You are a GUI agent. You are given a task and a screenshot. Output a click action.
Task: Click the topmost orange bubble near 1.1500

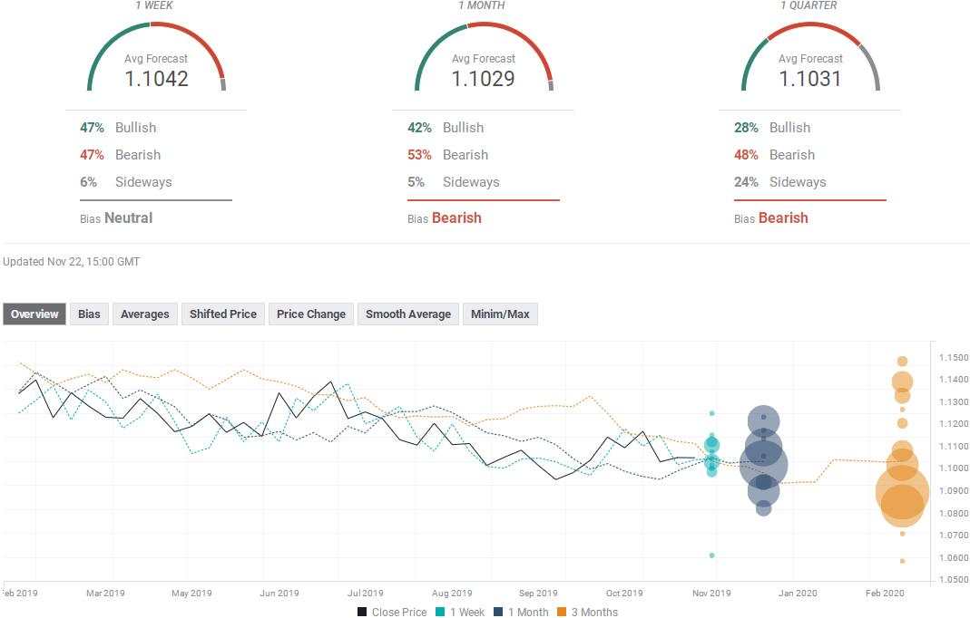pos(903,361)
